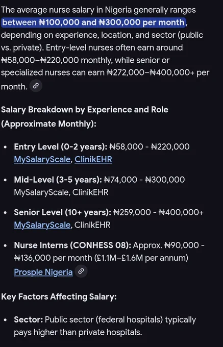Select the Nurse Interns (CONHESS 08) label
This screenshot has height=347, width=223.
pyautogui.click(x=72, y=245)
